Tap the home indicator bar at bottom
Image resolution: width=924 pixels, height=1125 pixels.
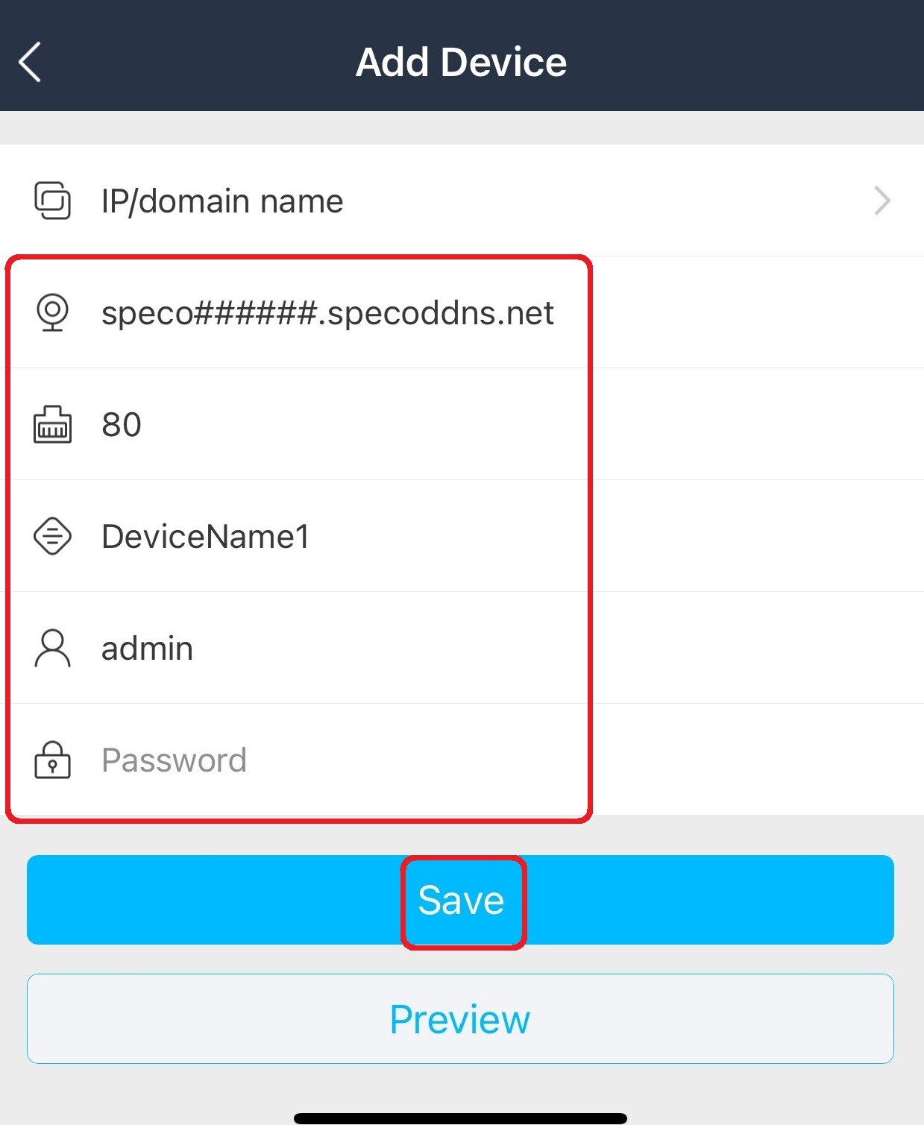pos(461,1116)
